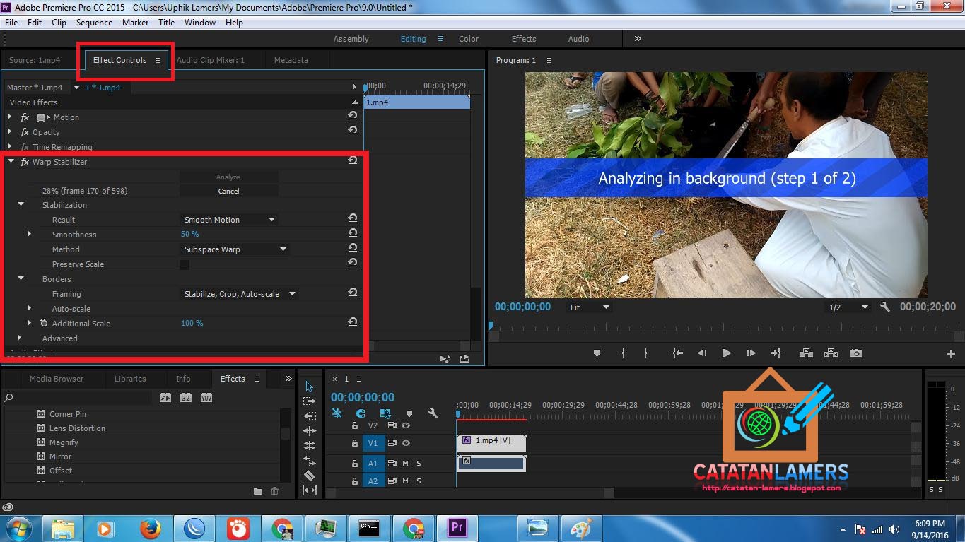Select the Slip tool
965x542 pixels.
click(x=309, y=490)
